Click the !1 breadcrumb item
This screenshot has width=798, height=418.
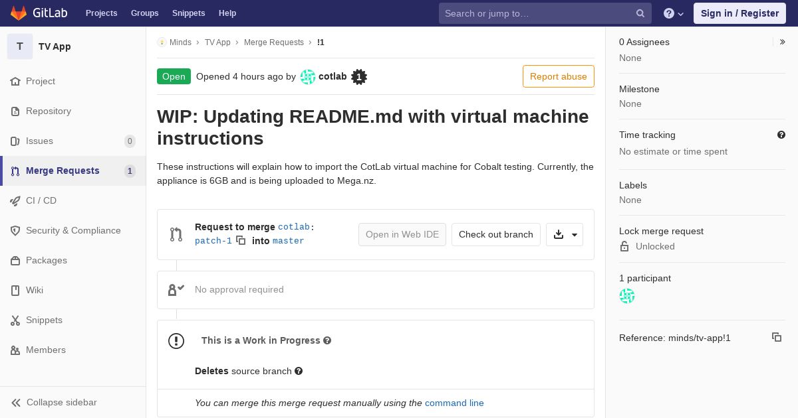point(321,42)
